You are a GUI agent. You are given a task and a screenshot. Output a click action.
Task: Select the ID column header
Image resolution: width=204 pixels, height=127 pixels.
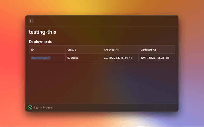pos(33,50)
